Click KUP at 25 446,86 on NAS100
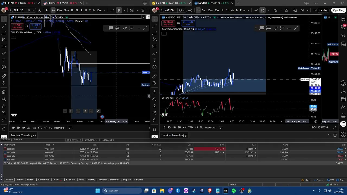This screenshot has height=195, width=347. pyautogui.click(x=188, y=23)
